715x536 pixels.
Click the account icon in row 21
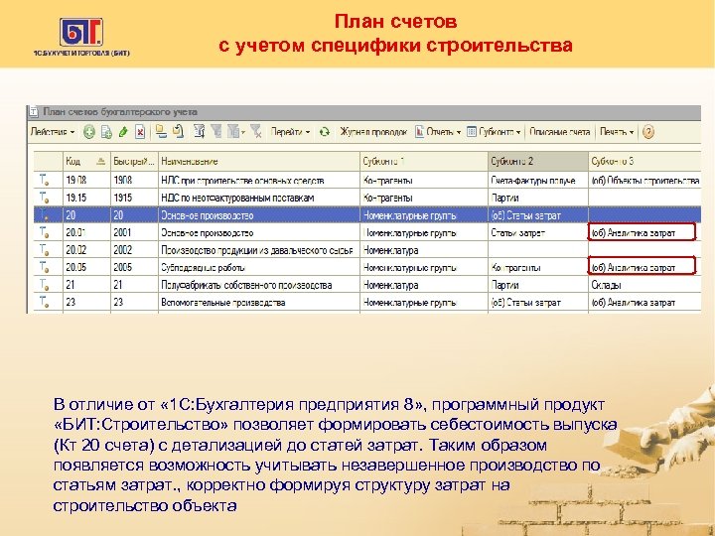[x=45, y=285]
